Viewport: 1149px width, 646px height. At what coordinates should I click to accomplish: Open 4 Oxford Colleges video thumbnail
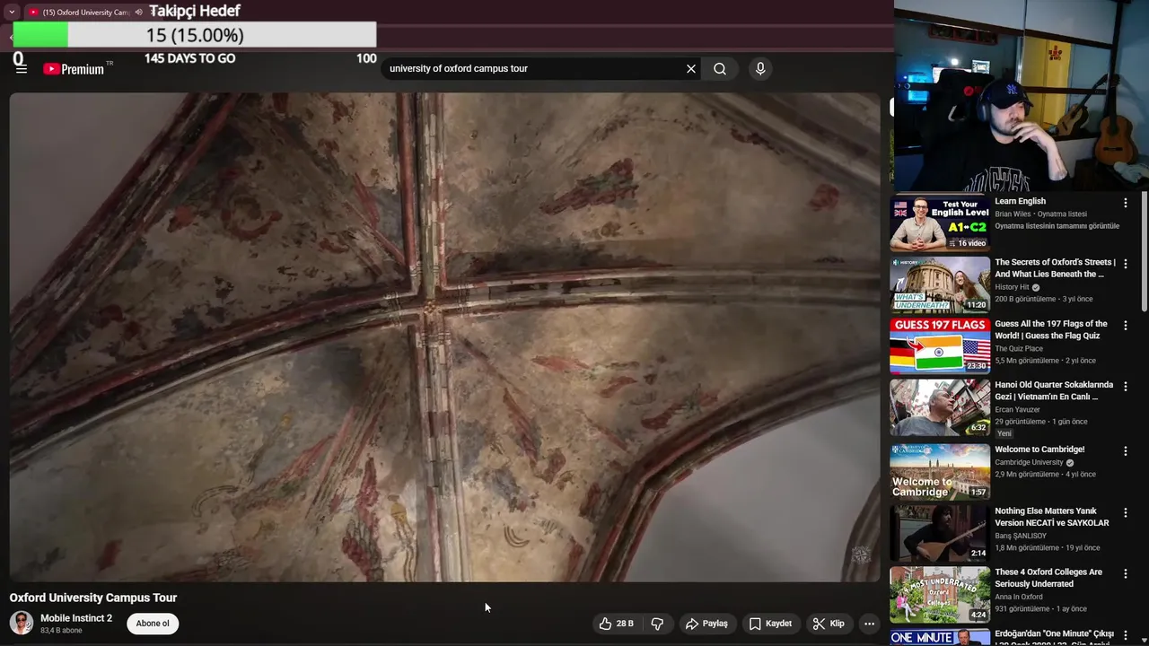click(x=940, y=594)
